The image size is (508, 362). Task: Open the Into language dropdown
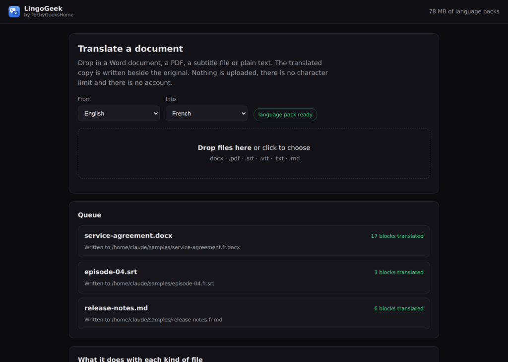point(206,113)
